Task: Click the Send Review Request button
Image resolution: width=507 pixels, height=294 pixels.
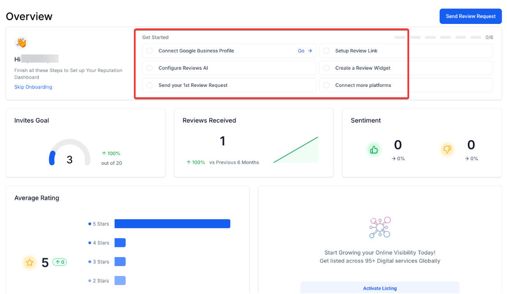Action: point(470,16)
